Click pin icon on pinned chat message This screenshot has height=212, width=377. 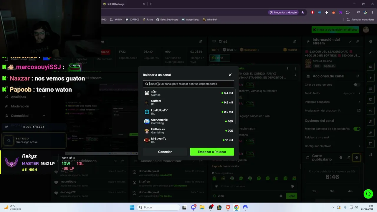[x=287, y=69]
